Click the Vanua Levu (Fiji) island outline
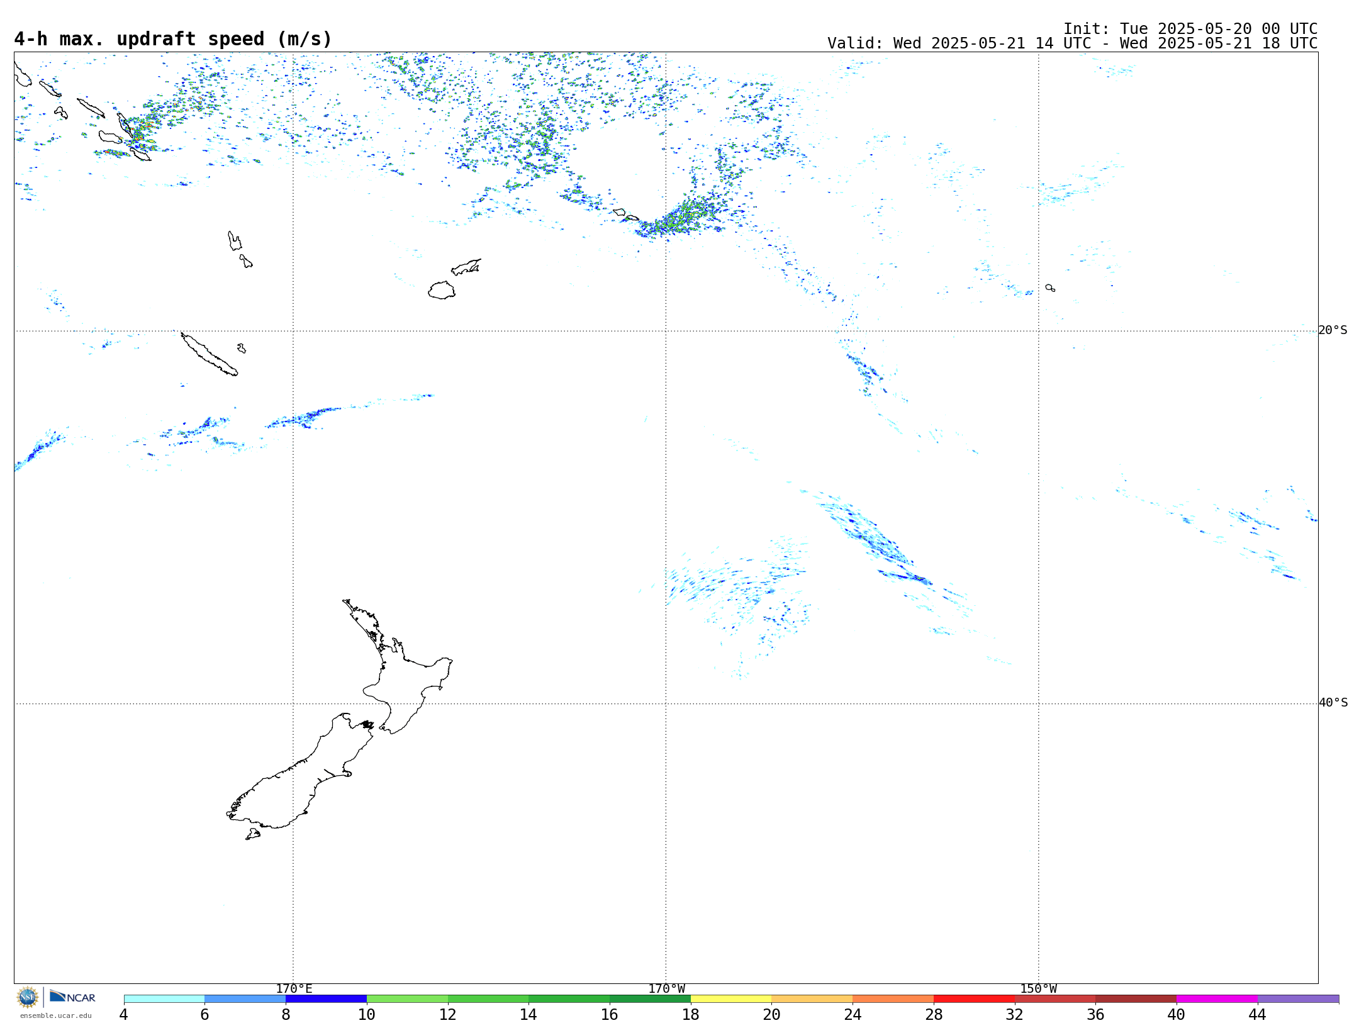The height and width of the screenshot is (1023, 1359). (x=466, y=267)
